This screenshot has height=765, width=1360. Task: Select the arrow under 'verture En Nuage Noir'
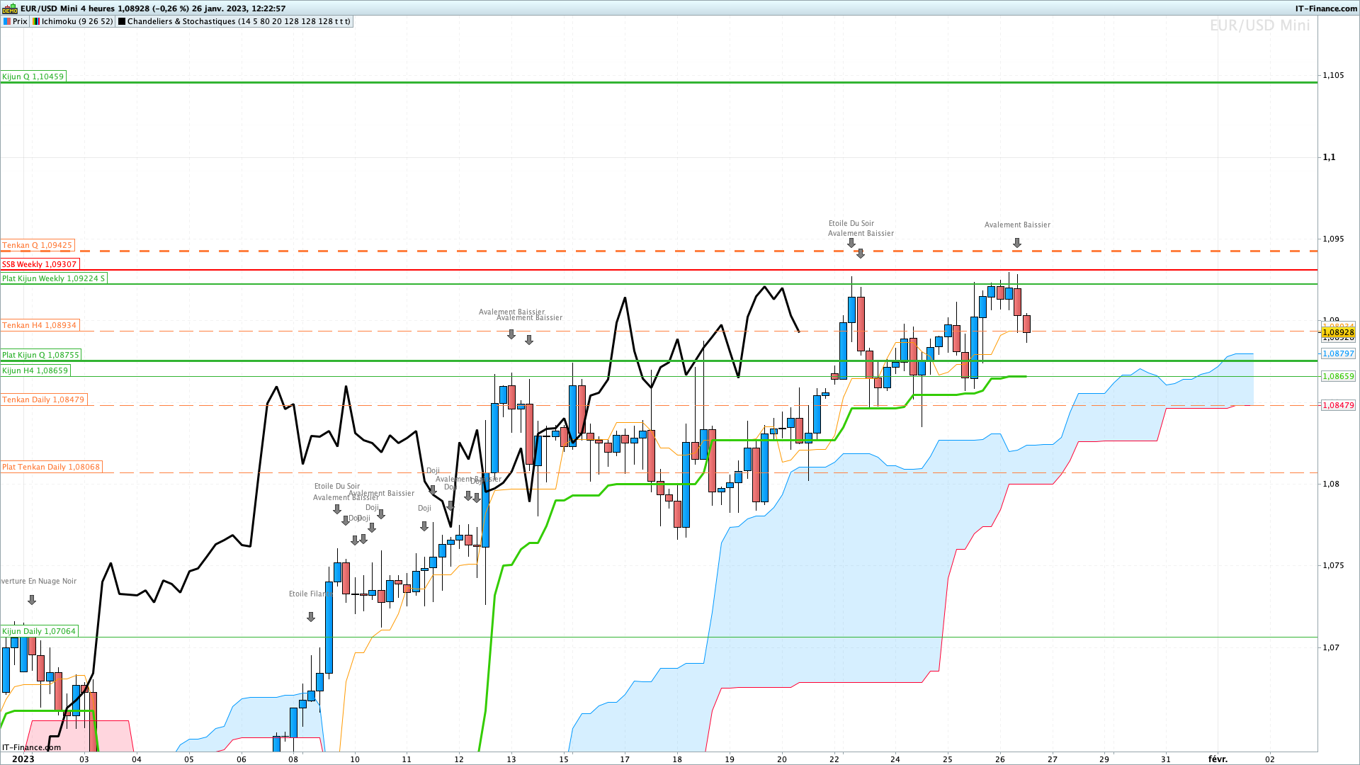coord(32,600)
